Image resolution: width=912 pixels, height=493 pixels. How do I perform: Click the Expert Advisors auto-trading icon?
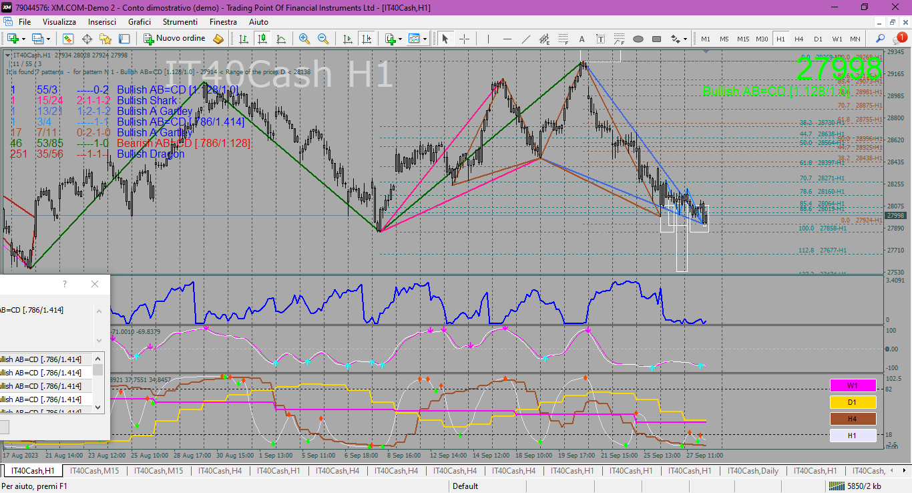pyautogui.click(x=218, y=39)
